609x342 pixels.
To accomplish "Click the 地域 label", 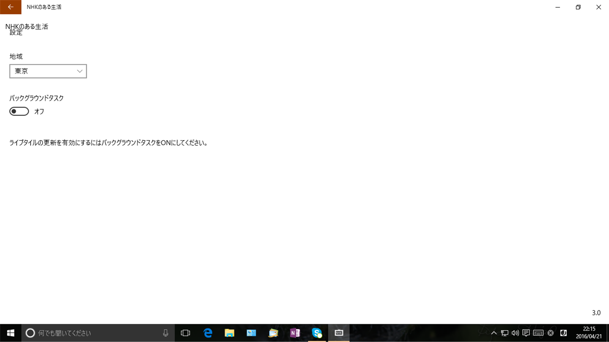I will pyautogui.click(x=16, y=56).
